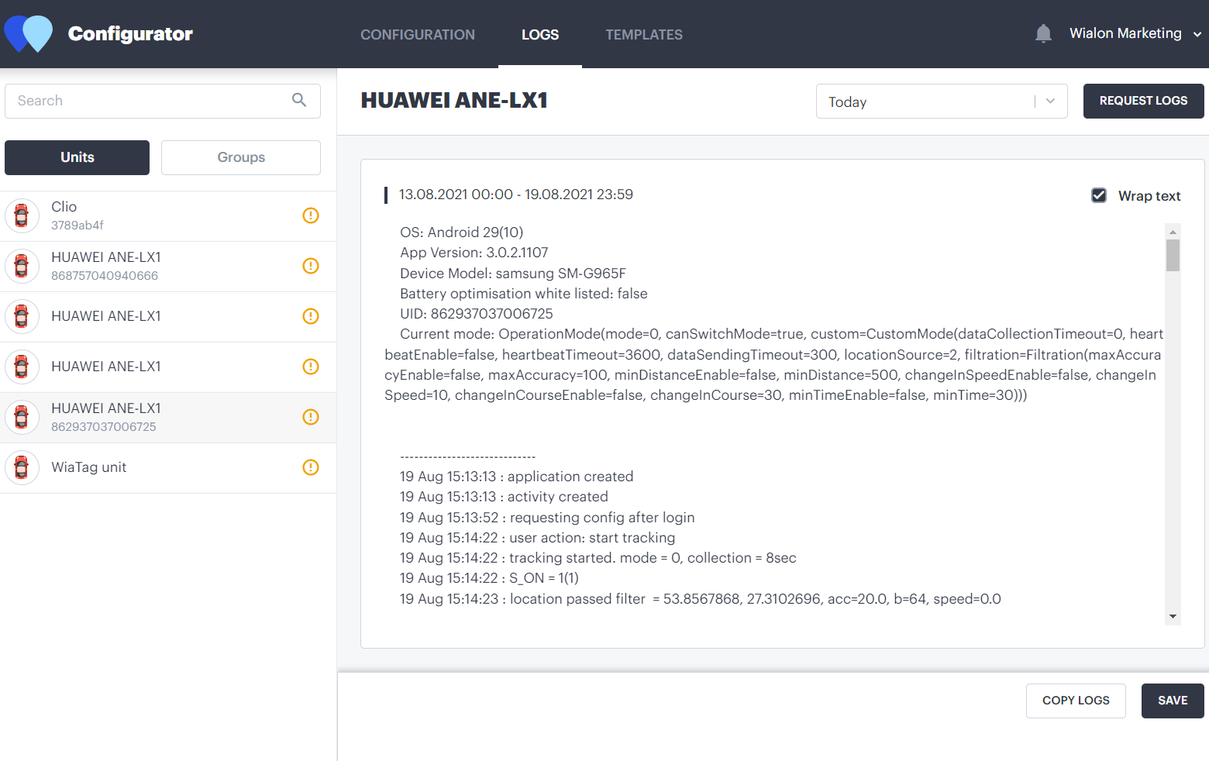
Task: Click the search magnifier icon
Action: pyautogui.click(x=299, y=100)
